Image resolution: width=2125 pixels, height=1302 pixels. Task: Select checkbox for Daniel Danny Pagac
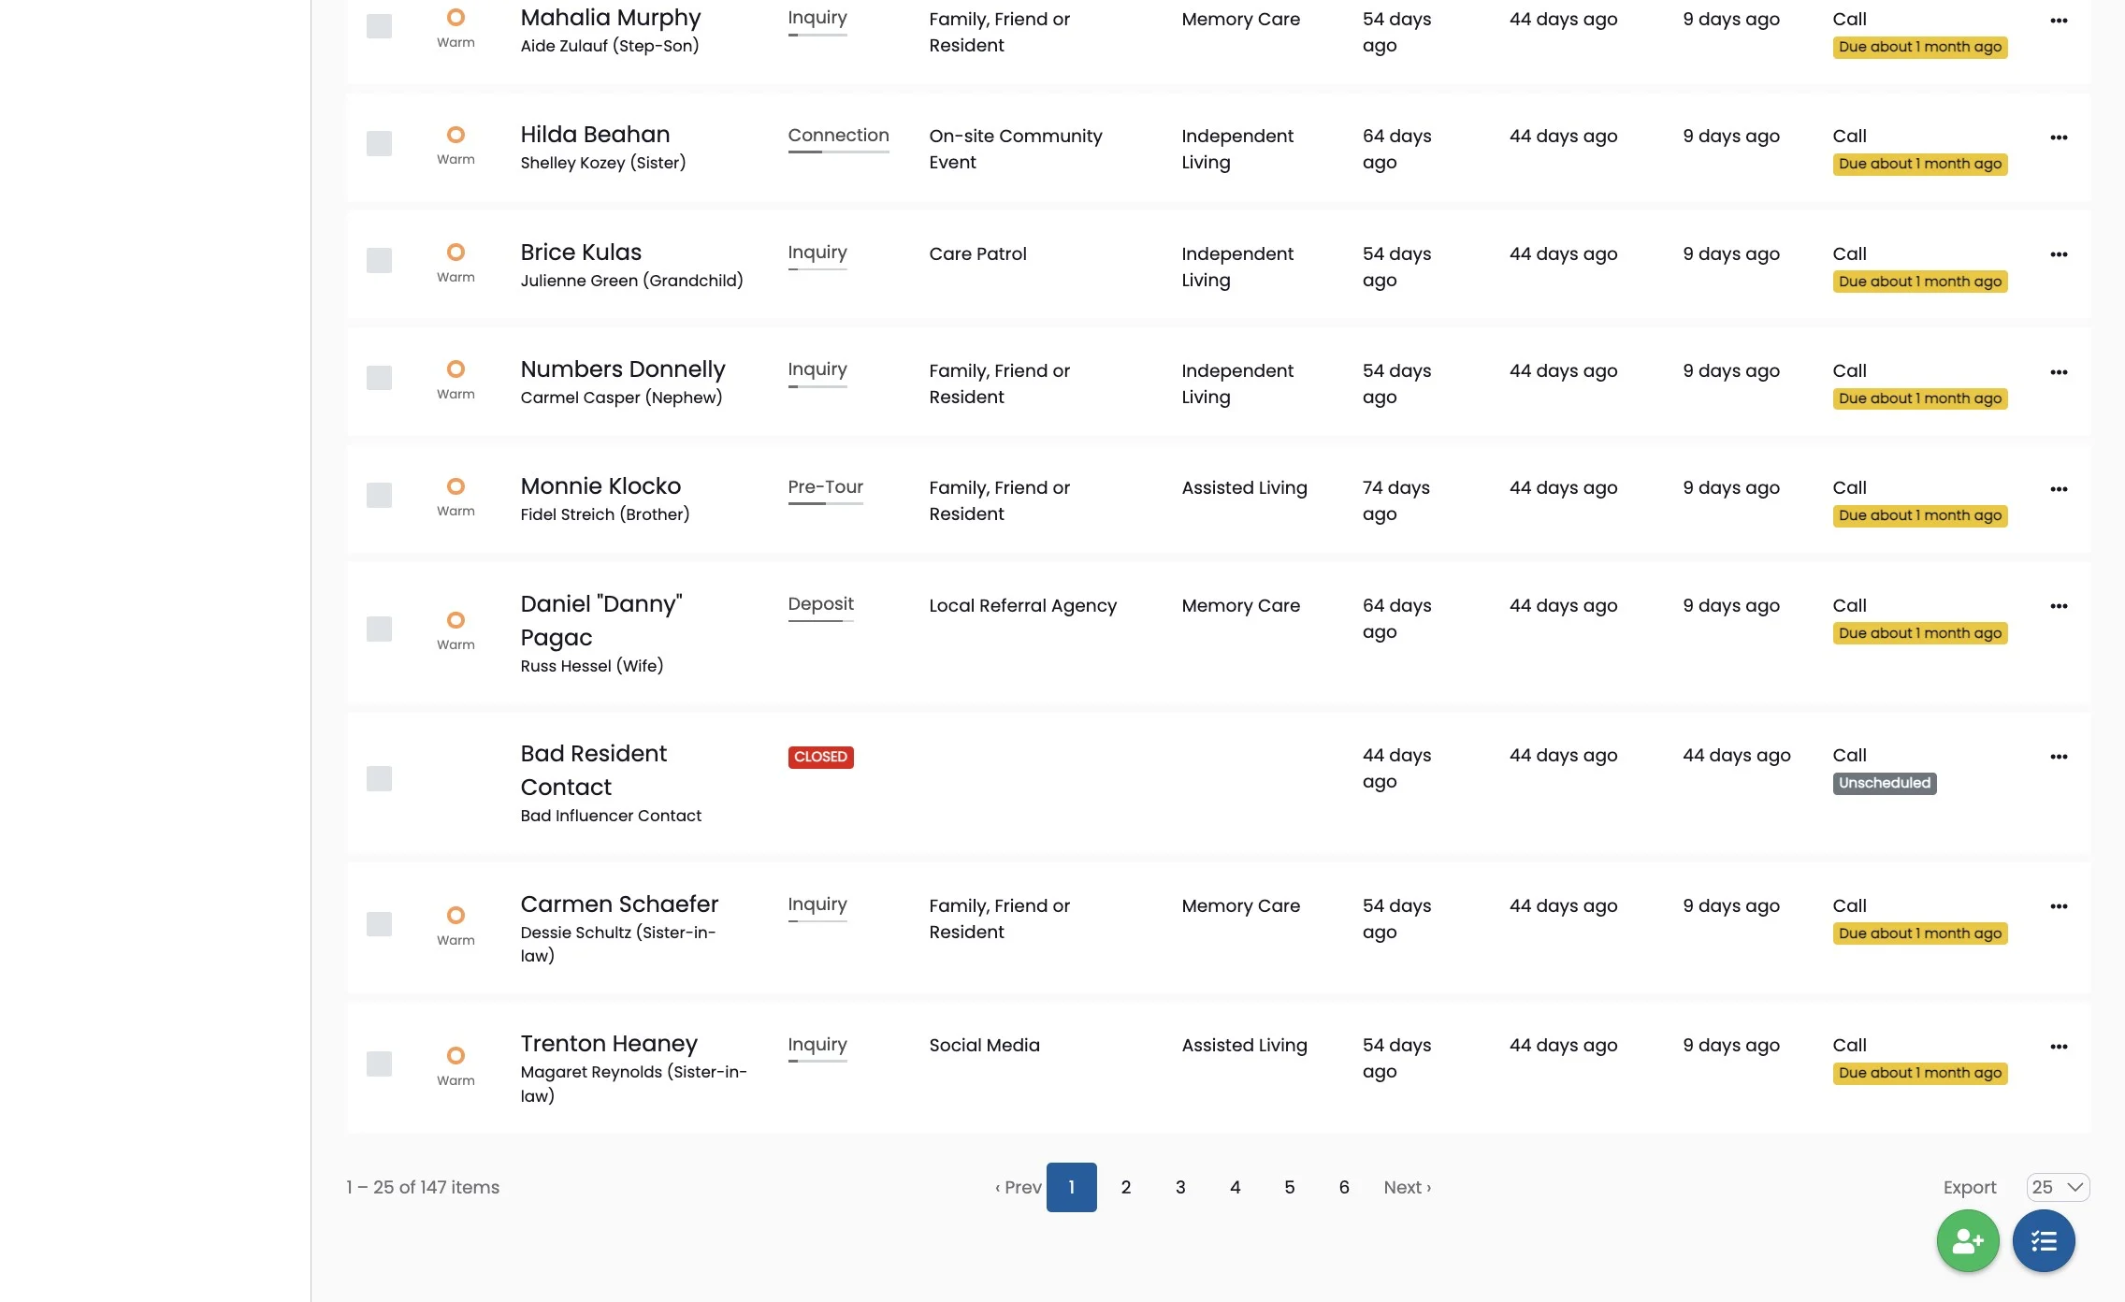tap(379, 629)
